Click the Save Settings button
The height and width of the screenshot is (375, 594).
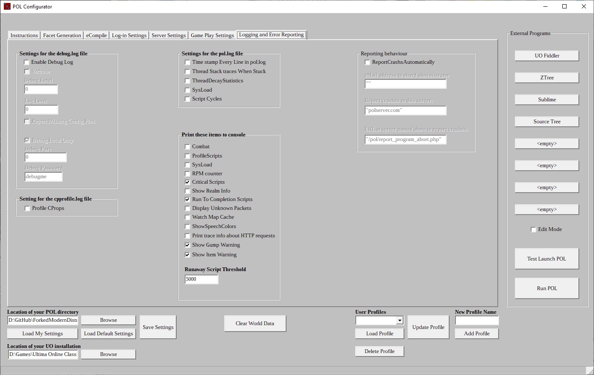[x=158, y=327]
